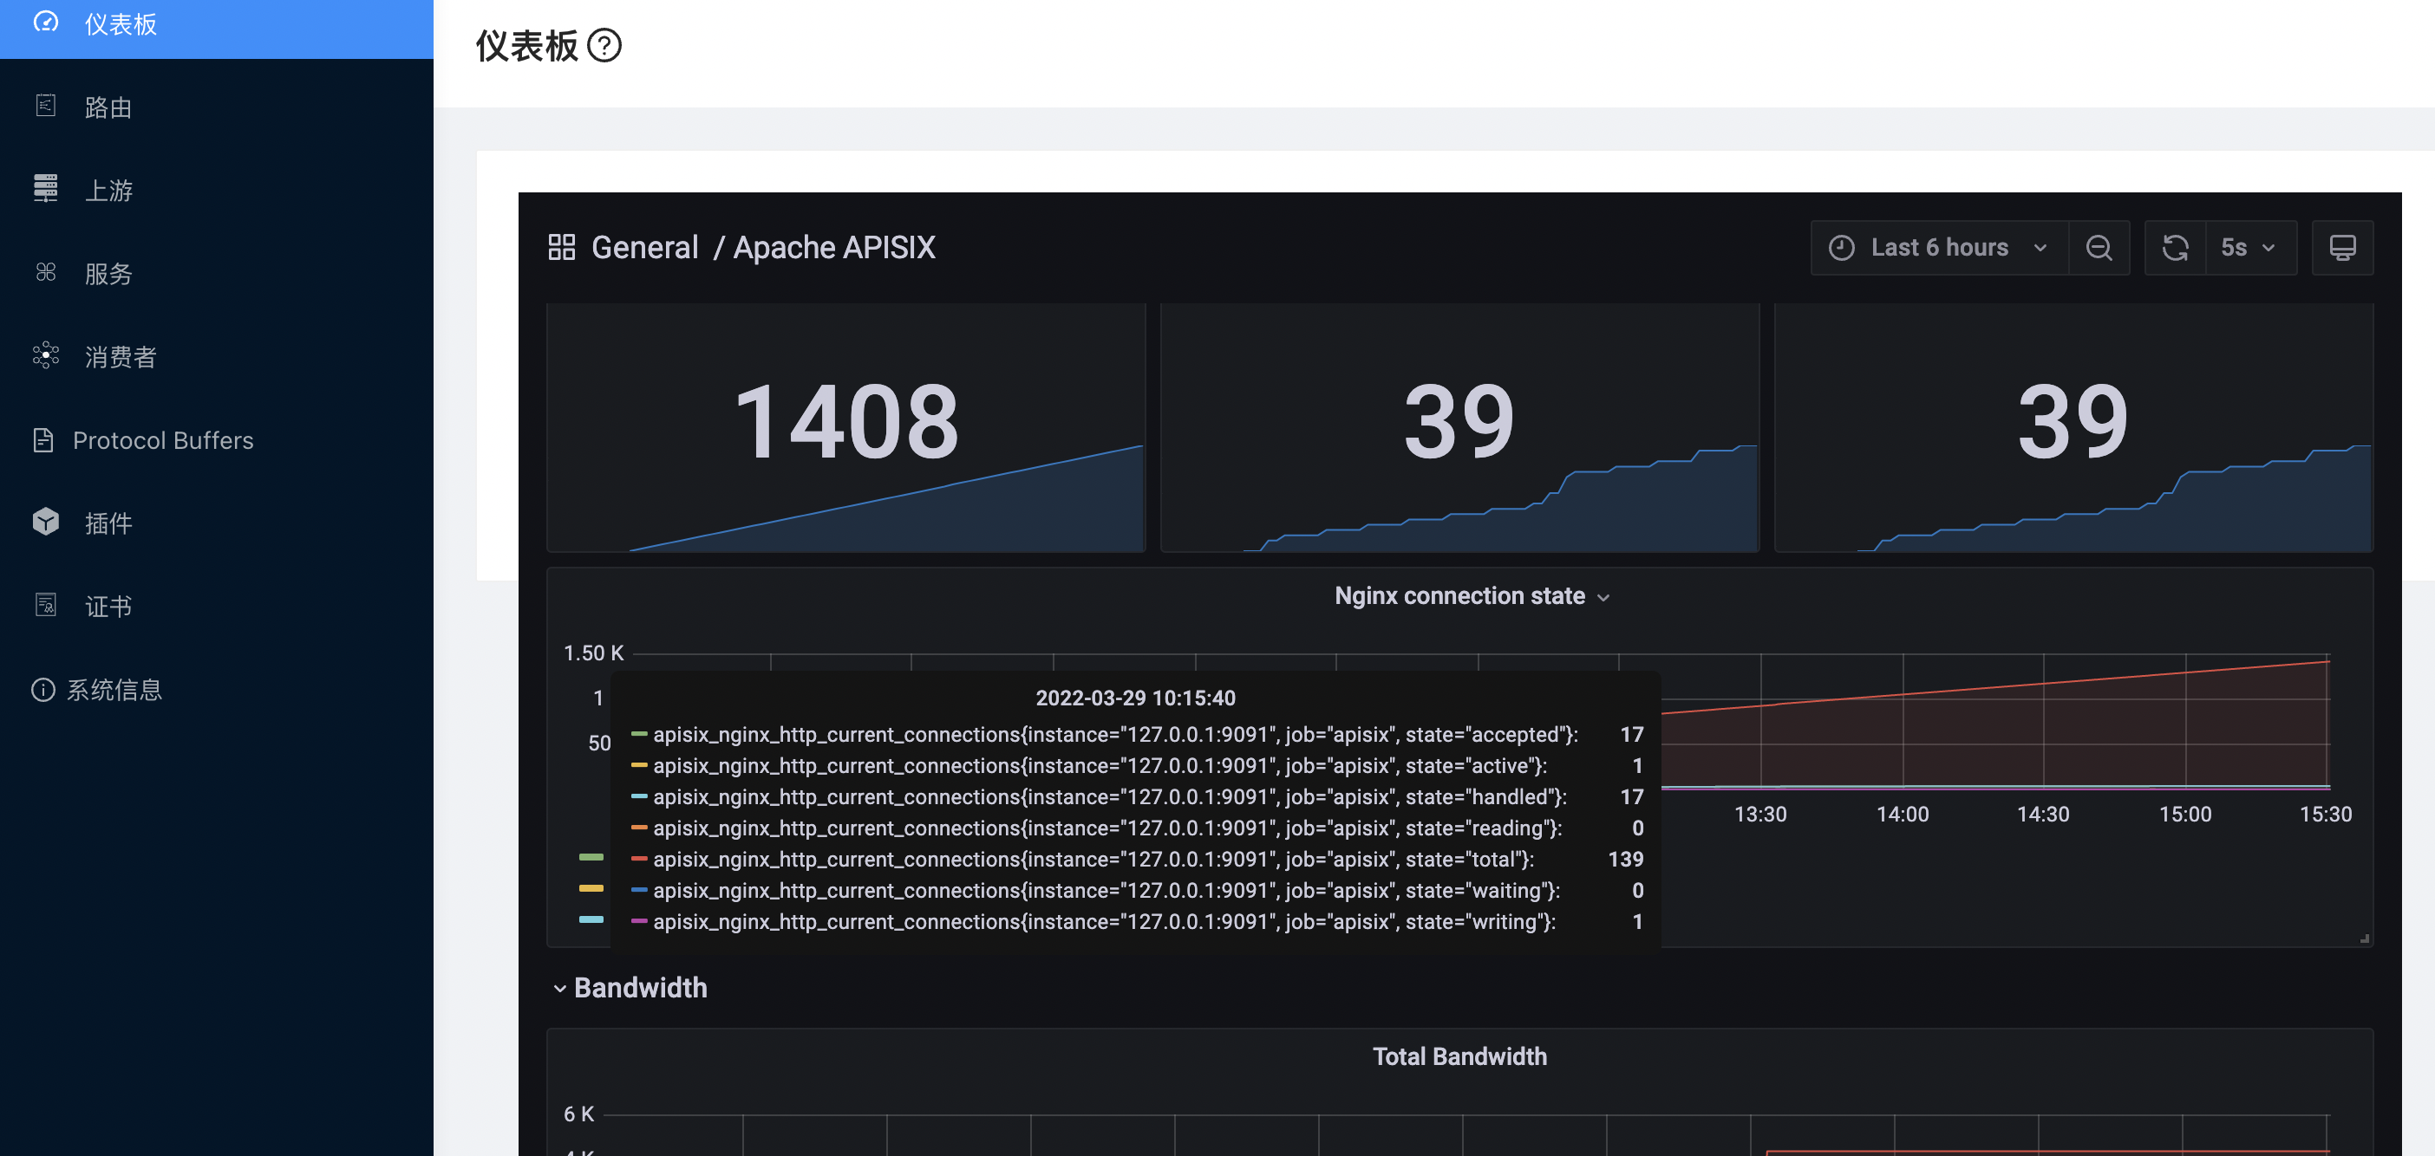Click the certificate icon beside 证书
Screen dimensions: 2435x1156
coord(45,605)
